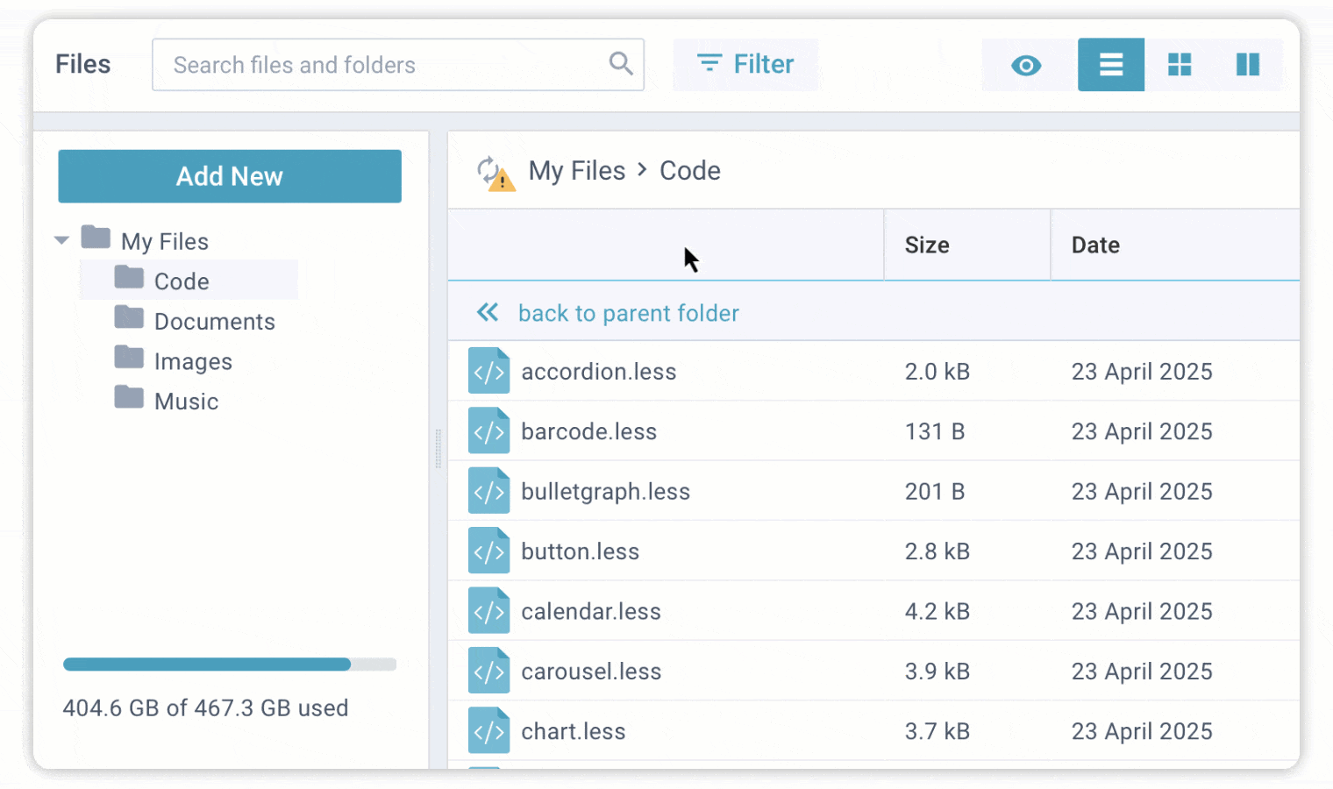Sort by the blank name column header
The image size is (1333, 789).
(666, 245)
